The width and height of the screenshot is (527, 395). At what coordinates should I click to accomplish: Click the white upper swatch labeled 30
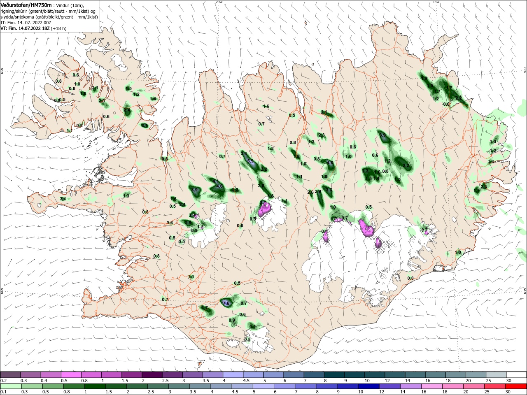coord(516,375)
